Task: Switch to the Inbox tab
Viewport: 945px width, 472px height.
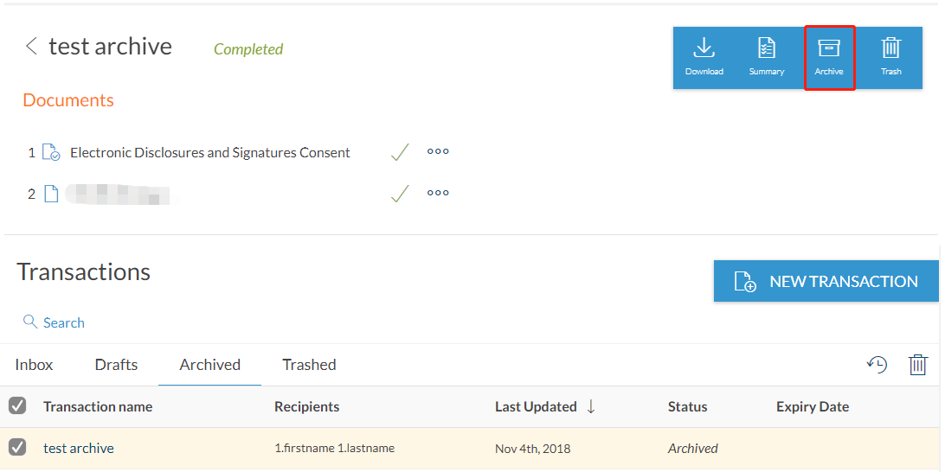Action: pyautogui.click(x=34, y=365)
